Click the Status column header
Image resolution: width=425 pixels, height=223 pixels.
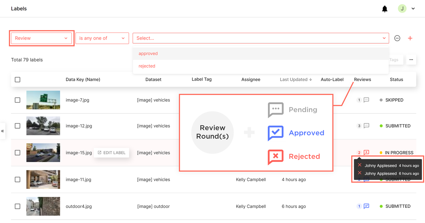coord(396,80)
